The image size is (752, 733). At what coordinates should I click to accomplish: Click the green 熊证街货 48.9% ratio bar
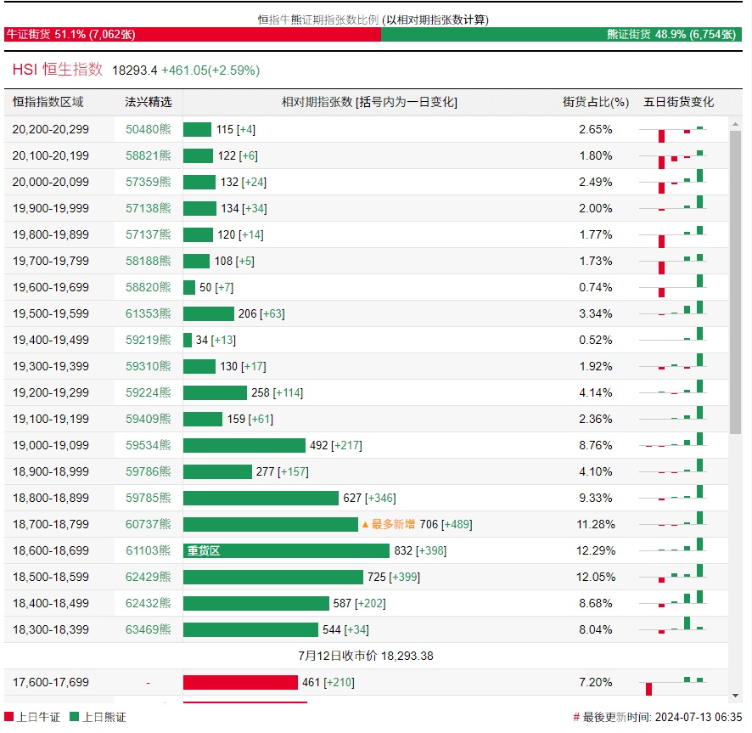pyautogui.click(x=562, y=35)
